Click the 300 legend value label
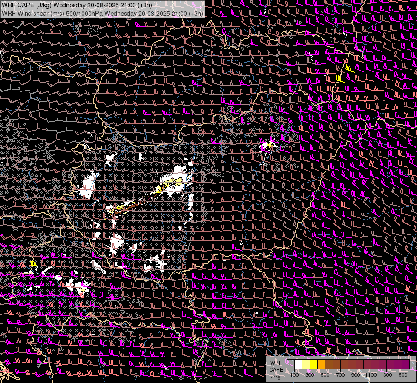The width and height of the screenshot is (417, 383). tap(310, 375)
